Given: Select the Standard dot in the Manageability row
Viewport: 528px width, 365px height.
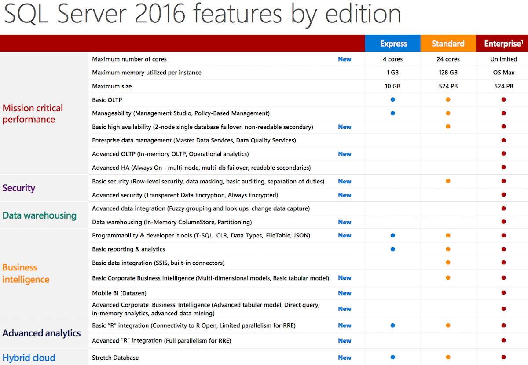Looking at the screenshot, I should pyautogui.click(x=448, y=113).
